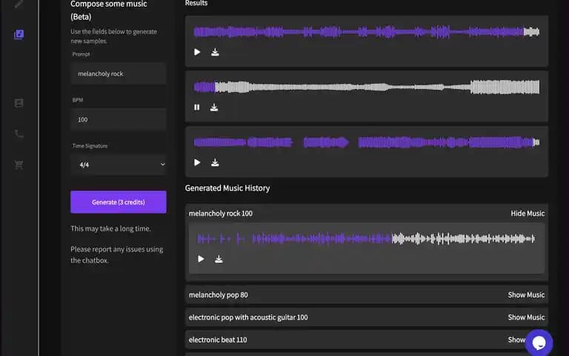
Task: Play the first result track
Action: click(197, 53)
